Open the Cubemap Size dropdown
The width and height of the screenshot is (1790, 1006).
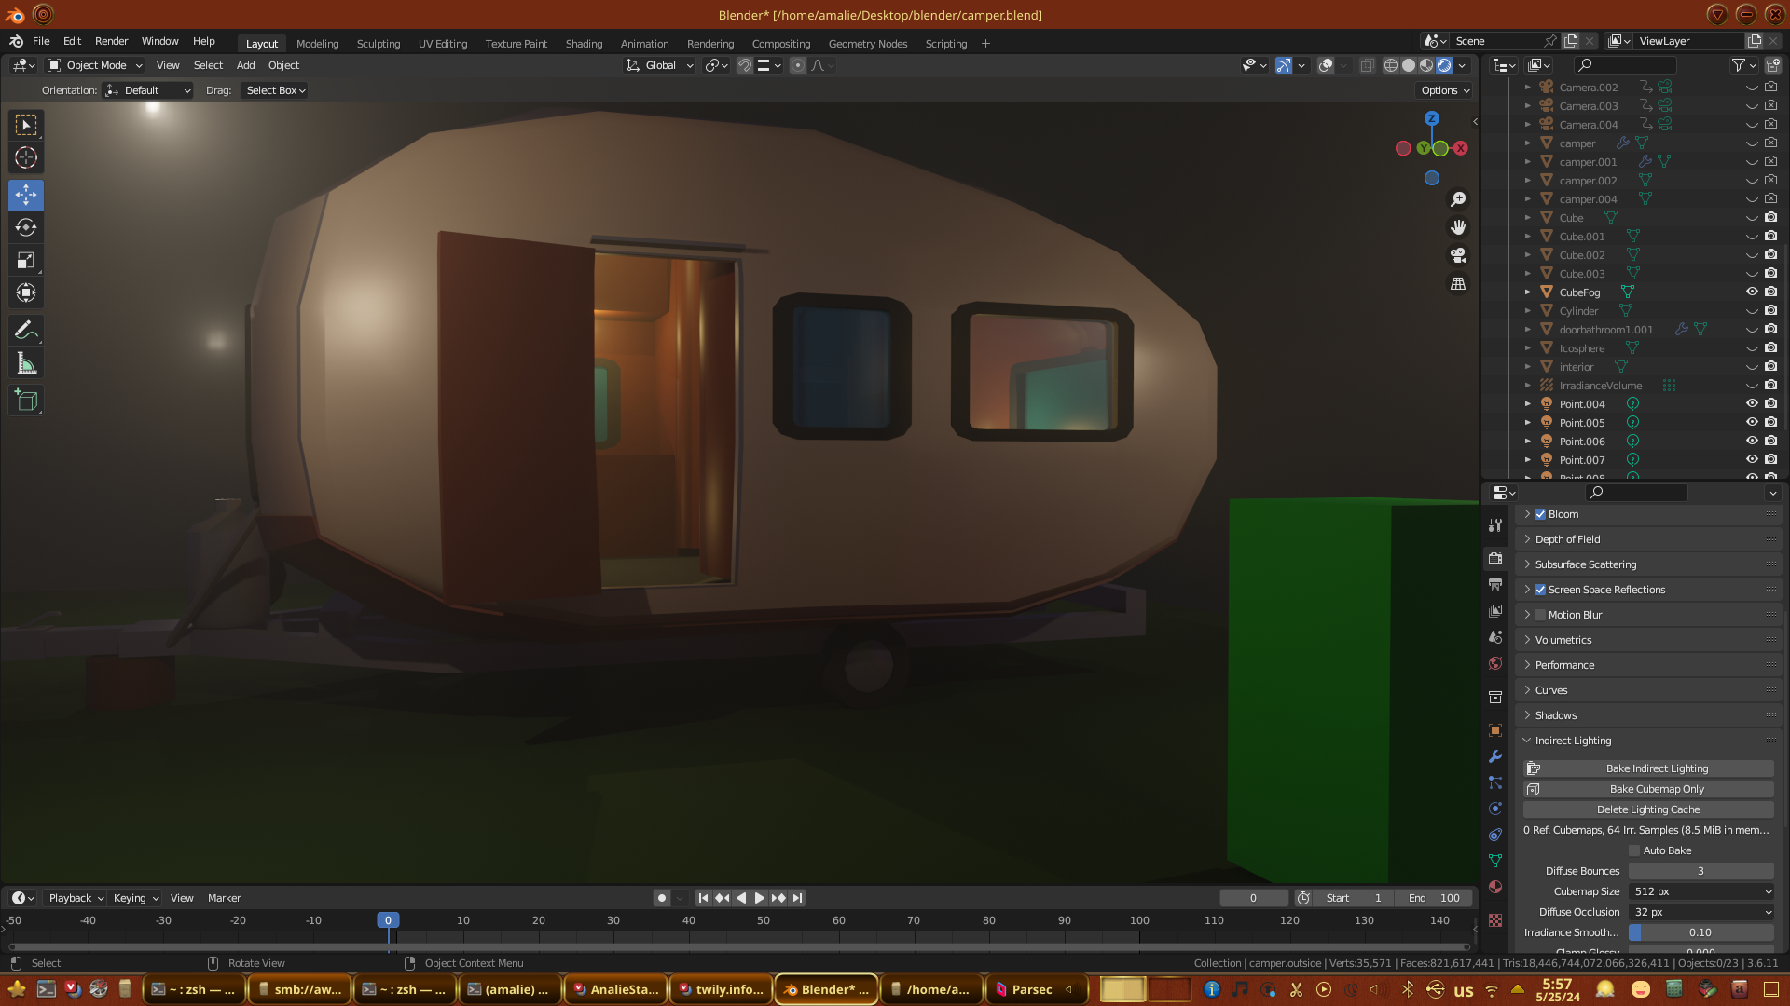(1701, 891)
